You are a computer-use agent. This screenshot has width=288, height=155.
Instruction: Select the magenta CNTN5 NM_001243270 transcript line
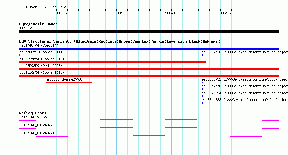149,128
